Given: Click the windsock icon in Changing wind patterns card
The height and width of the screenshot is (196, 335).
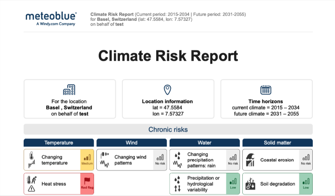Looking at the screenshot, I should (104, 155).
